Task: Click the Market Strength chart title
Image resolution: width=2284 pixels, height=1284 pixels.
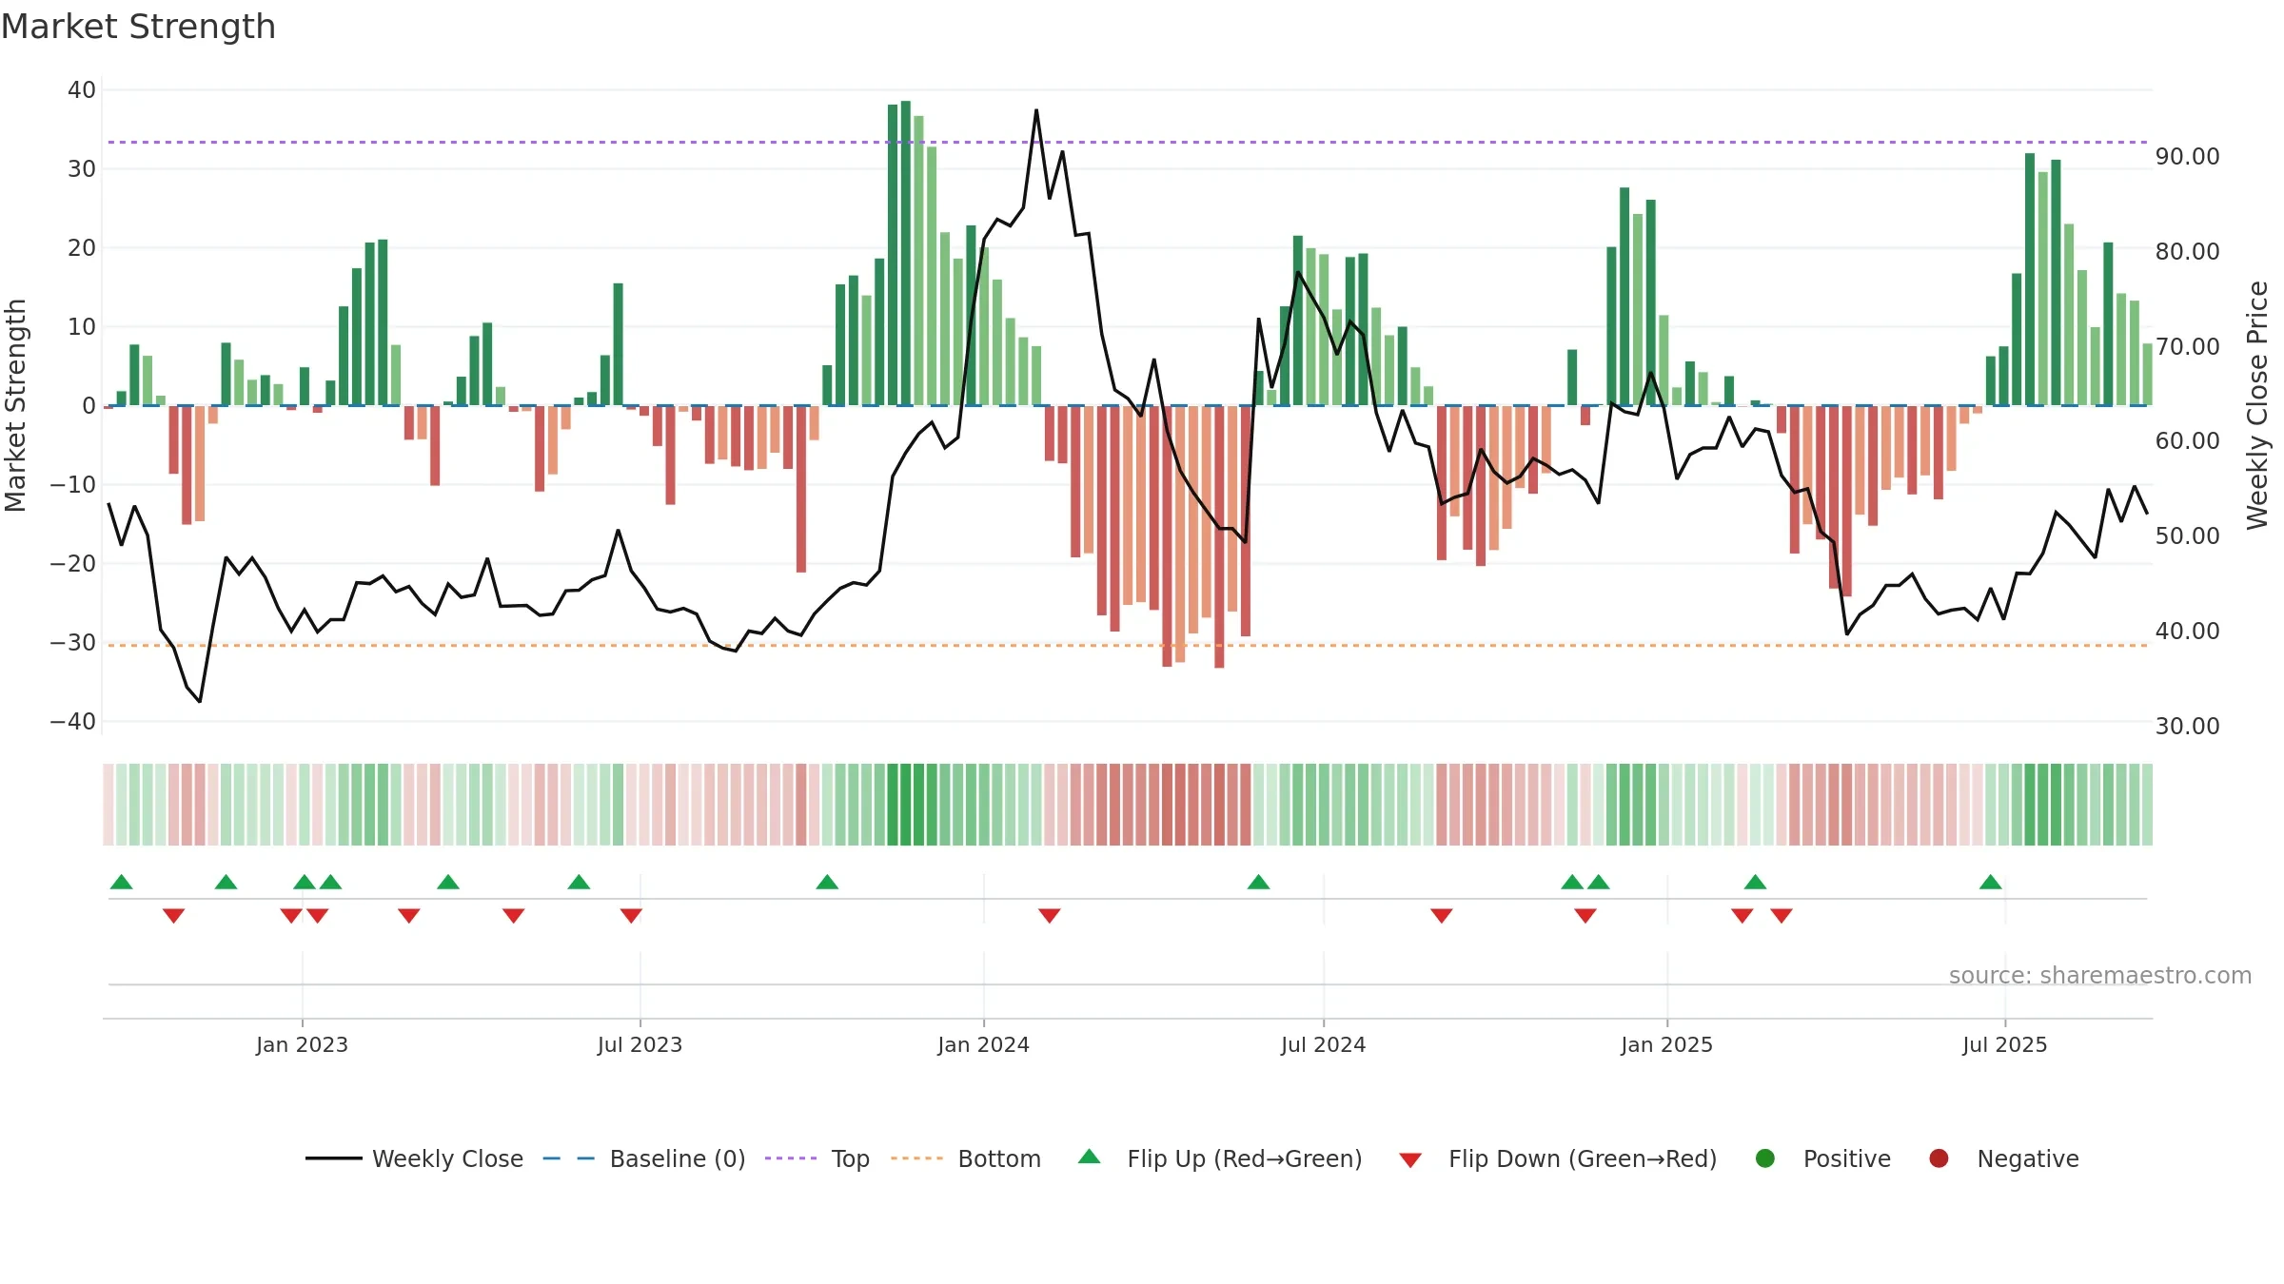Action: click(138, 27)
